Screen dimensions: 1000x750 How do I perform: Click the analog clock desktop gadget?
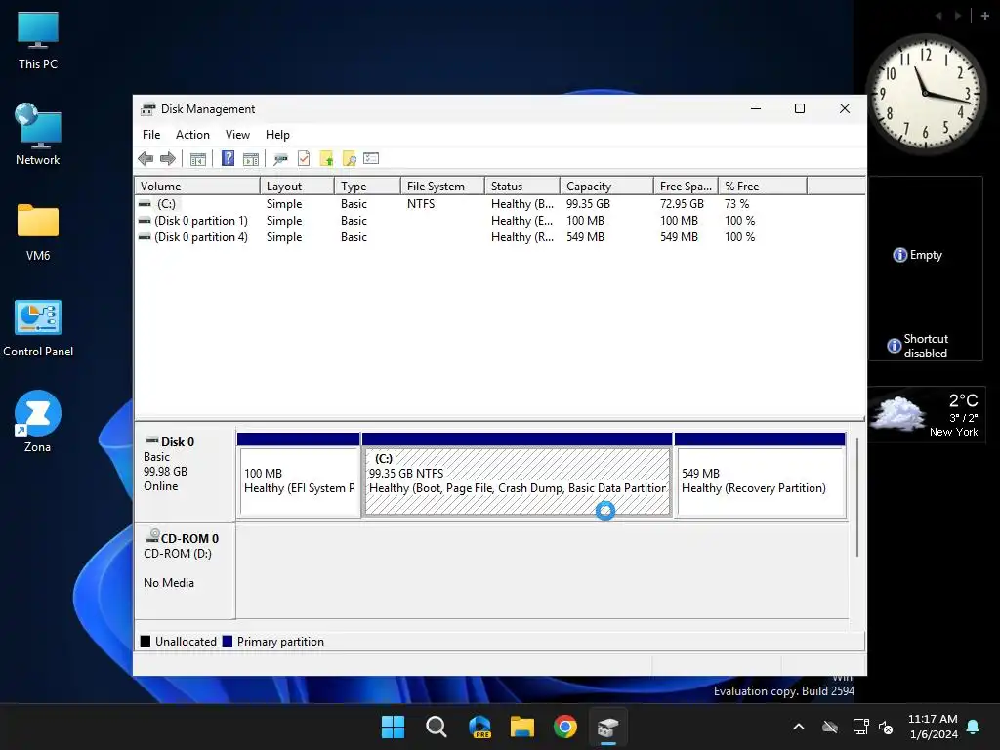click(x=925, y=93)
